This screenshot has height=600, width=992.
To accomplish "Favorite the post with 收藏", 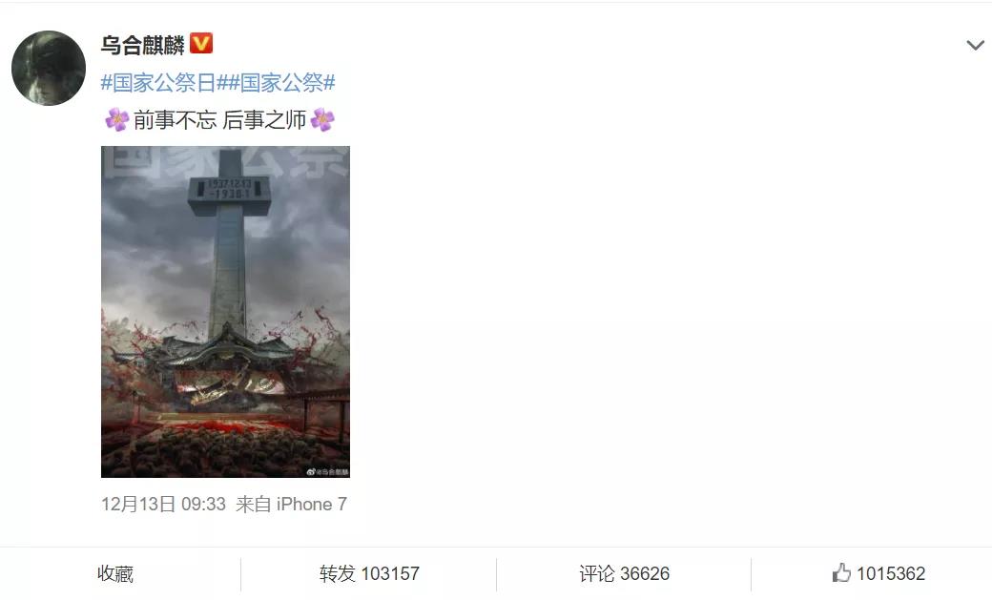I will pyautogui.click(x=115, y=573).
